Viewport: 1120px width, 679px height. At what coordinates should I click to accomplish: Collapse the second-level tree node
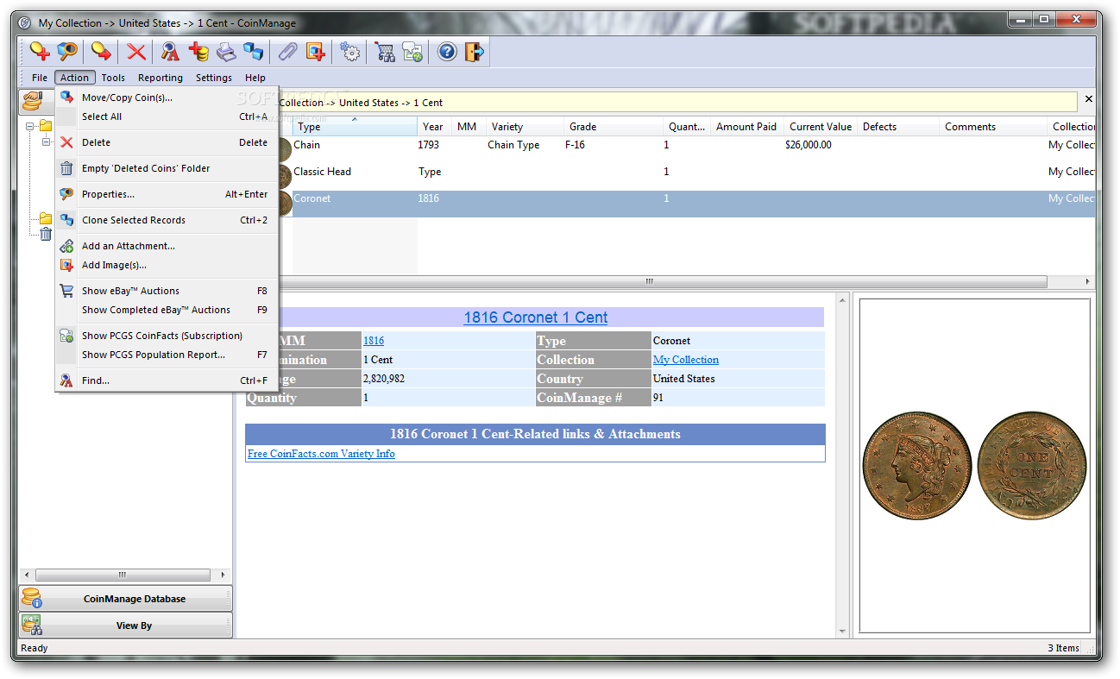[46, 142]
